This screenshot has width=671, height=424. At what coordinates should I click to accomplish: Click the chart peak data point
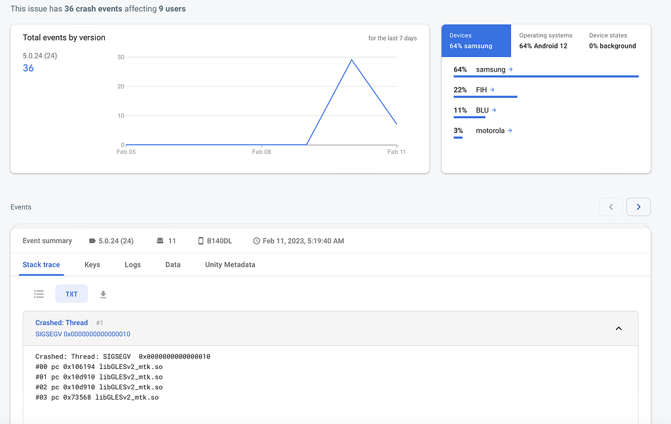[x=352, y=60]
